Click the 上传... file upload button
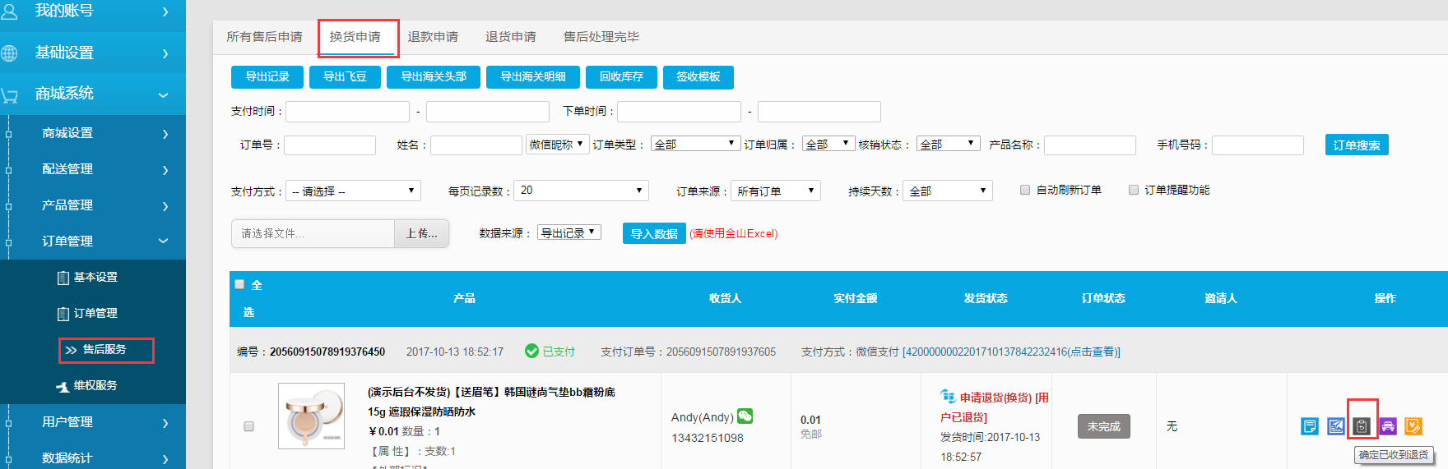This screenshot has height=469, width=1448. coord(422,234)
